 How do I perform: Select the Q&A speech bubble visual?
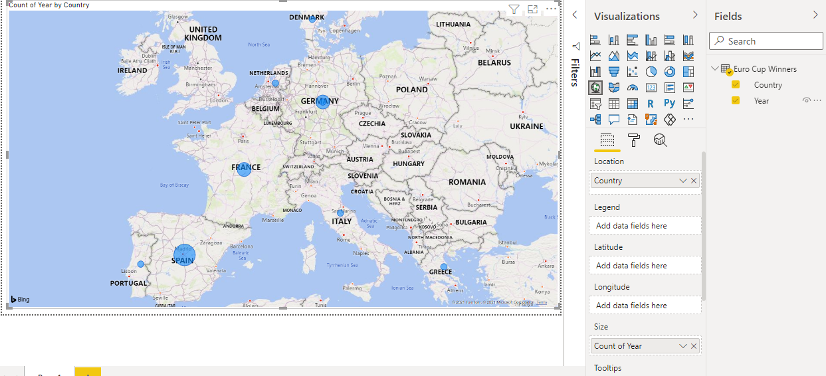(614, 120)
